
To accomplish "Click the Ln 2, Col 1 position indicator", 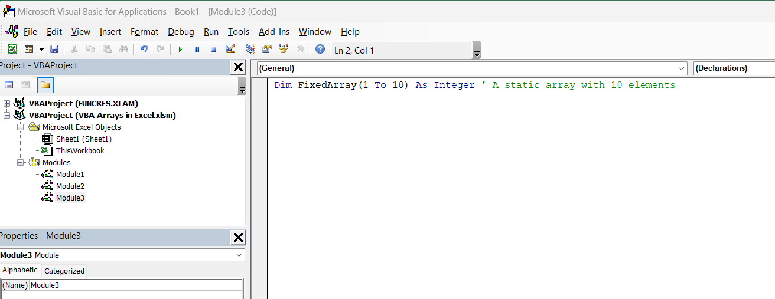I will [354, 51].
